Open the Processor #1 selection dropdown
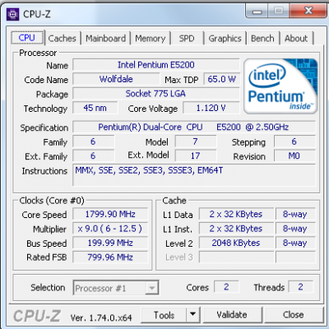This screenshot has width=329, height=329. [116, 288]
